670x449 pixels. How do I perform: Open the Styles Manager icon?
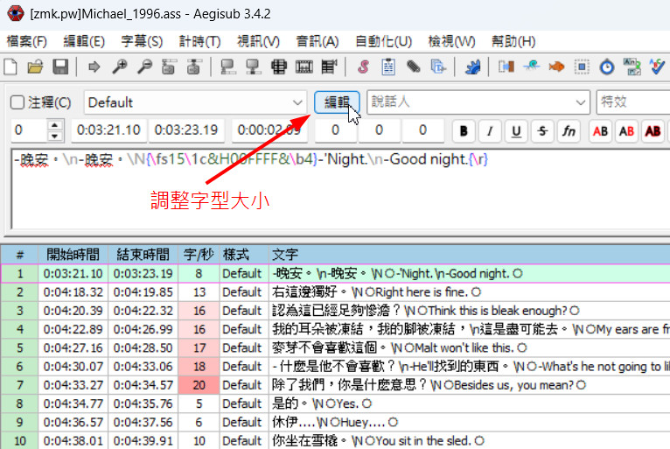pos(362,67)
